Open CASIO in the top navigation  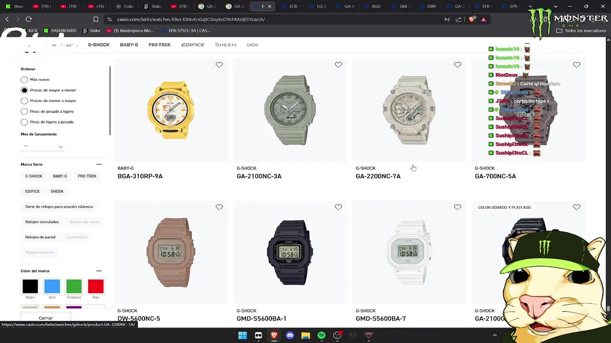[253, 45]
